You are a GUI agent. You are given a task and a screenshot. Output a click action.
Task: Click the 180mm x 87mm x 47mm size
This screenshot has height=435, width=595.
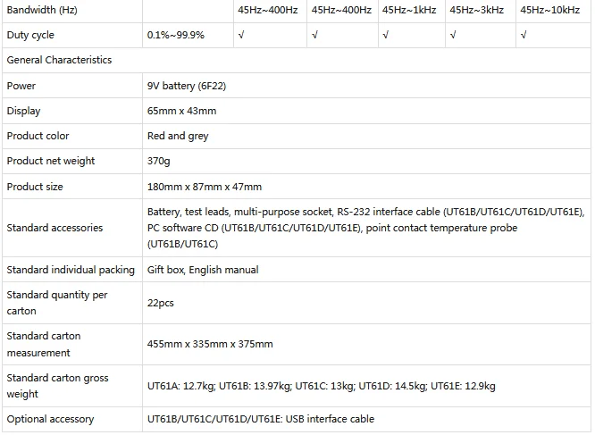click(205, 187)
